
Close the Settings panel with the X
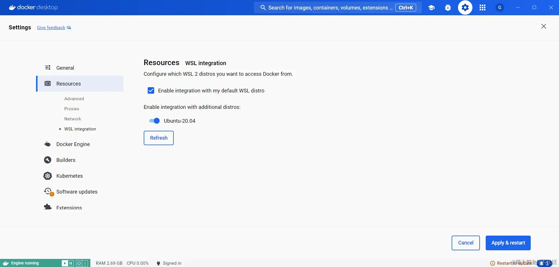[x=544, y=26]
